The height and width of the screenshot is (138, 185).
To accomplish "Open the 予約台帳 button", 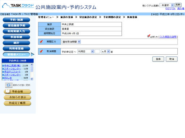I will [17, 92].
